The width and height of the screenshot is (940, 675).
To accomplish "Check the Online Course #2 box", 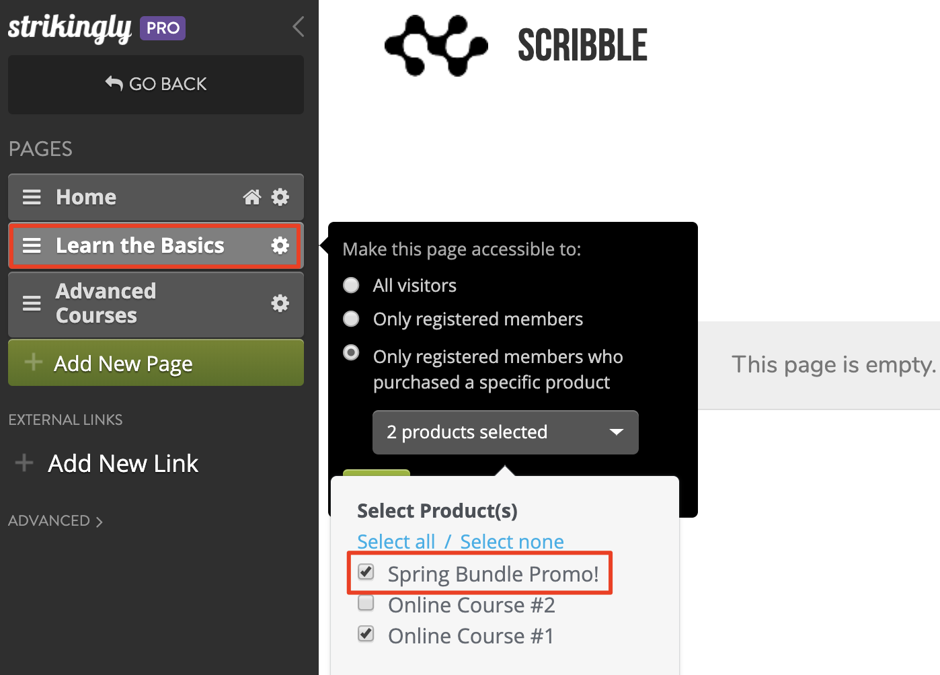I will click(x=366, y=603).
